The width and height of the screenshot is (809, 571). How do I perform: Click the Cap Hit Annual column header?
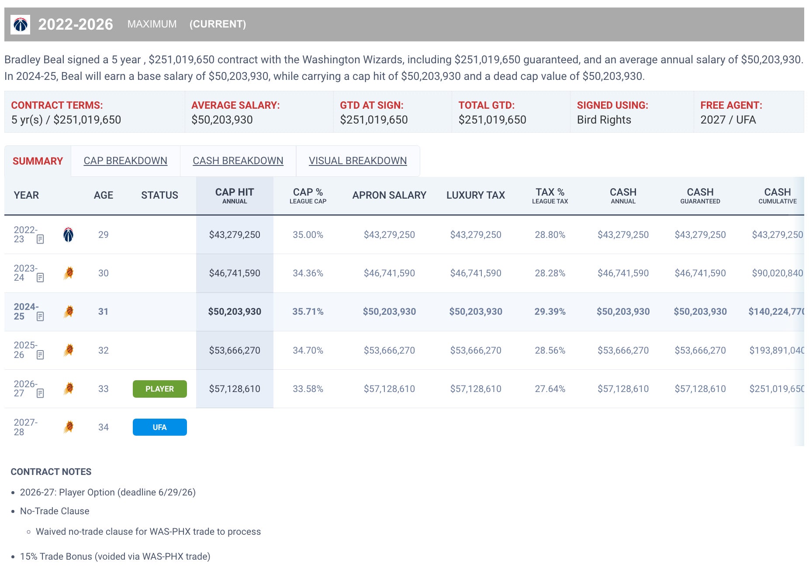coord(235,196)
